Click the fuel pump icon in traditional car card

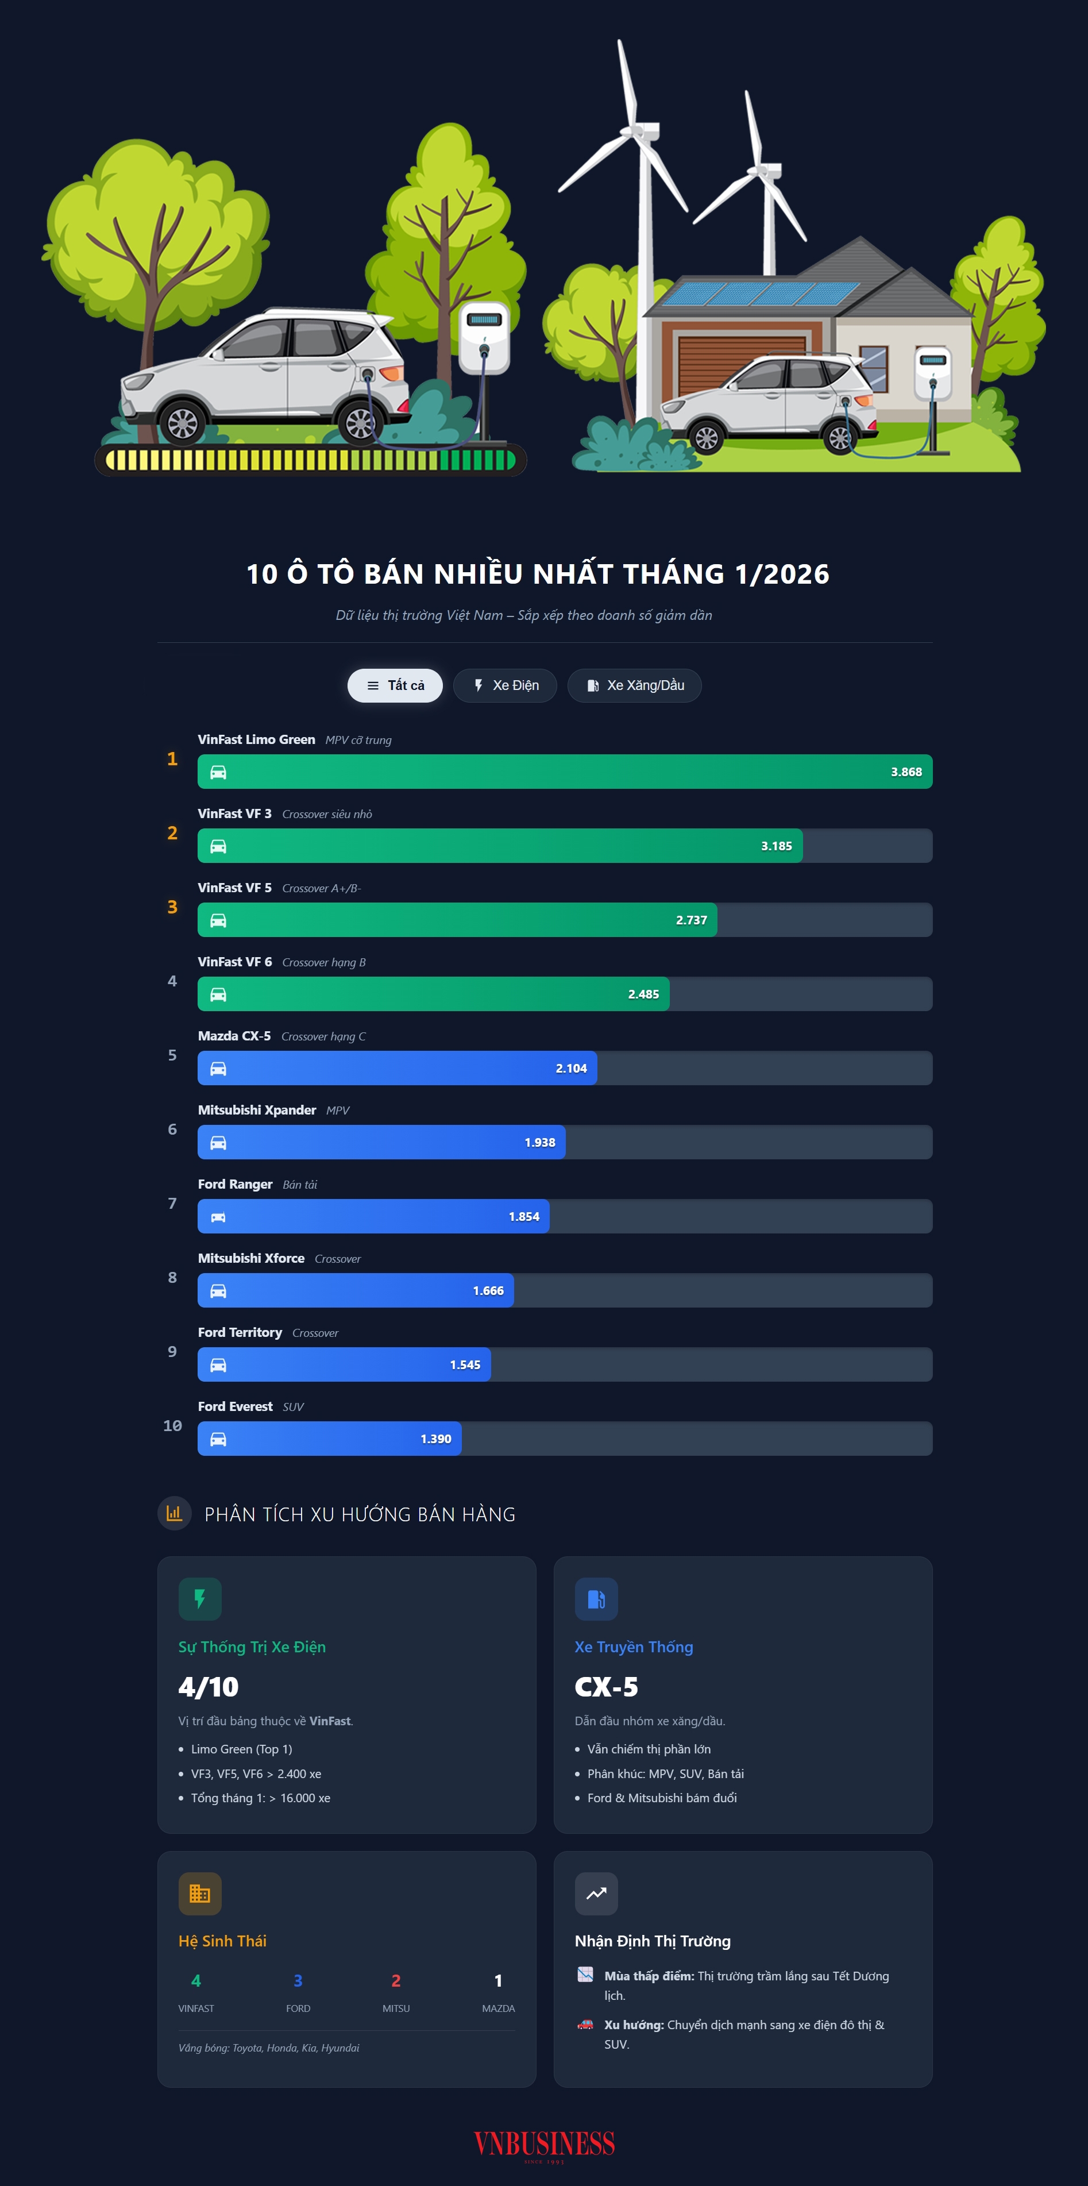point(596,1599)
